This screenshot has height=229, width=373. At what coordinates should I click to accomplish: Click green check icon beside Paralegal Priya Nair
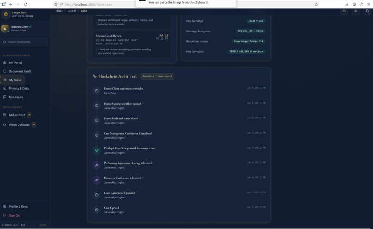coord(97,150)
